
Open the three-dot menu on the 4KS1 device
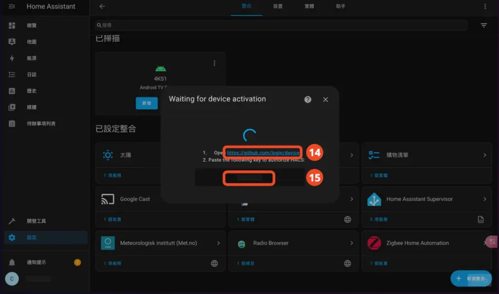[x=213, y=63]
